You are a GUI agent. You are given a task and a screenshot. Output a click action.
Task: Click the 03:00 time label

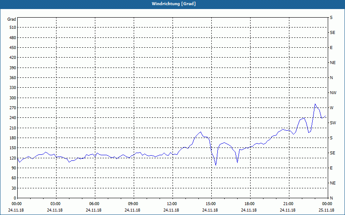coord(56,204)
